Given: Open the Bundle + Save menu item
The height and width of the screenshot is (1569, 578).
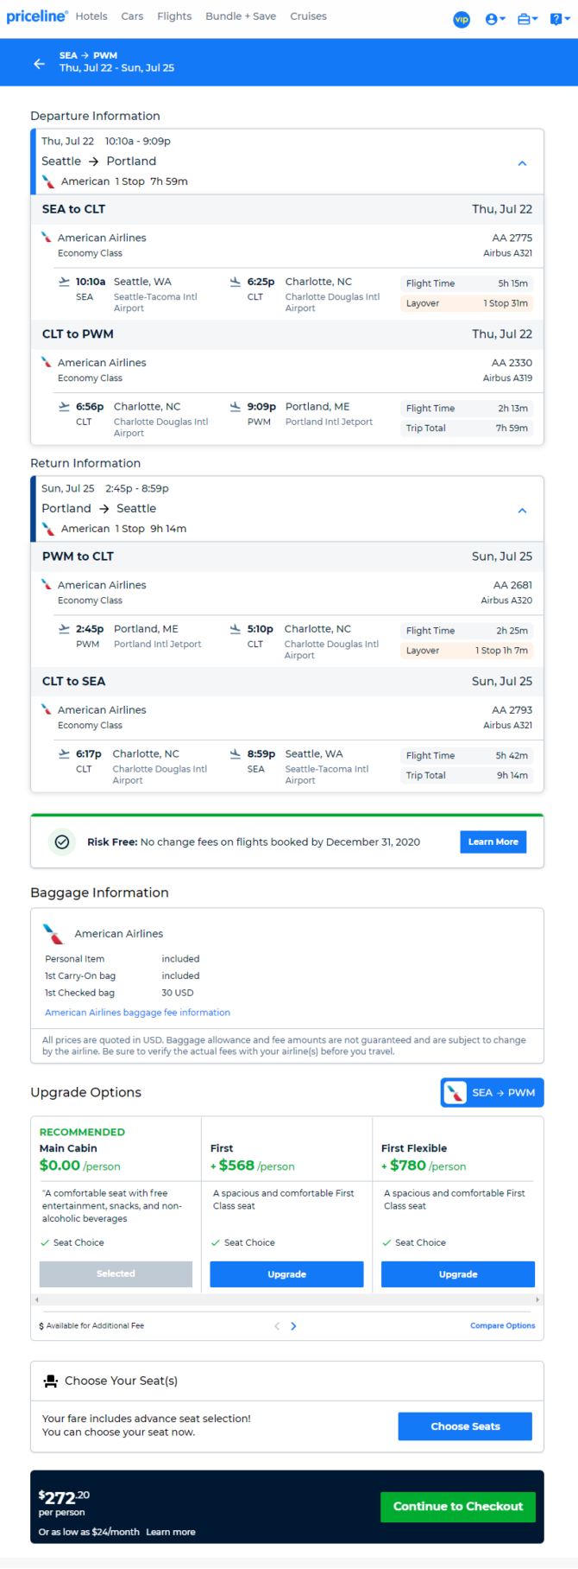Looking at the screenshot, I should [x=241, y=16].
